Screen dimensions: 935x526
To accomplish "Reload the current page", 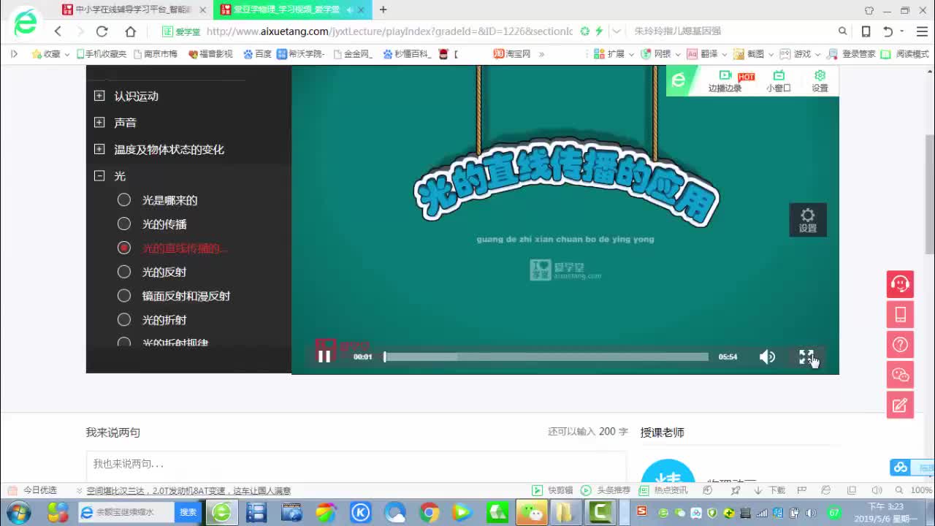I will click(102, 31).
